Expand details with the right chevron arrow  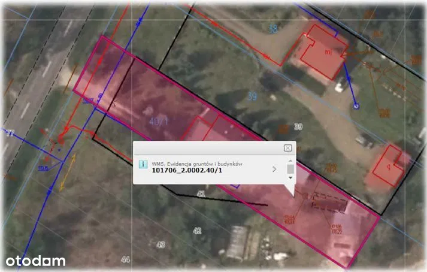click(x=274, y=170)
